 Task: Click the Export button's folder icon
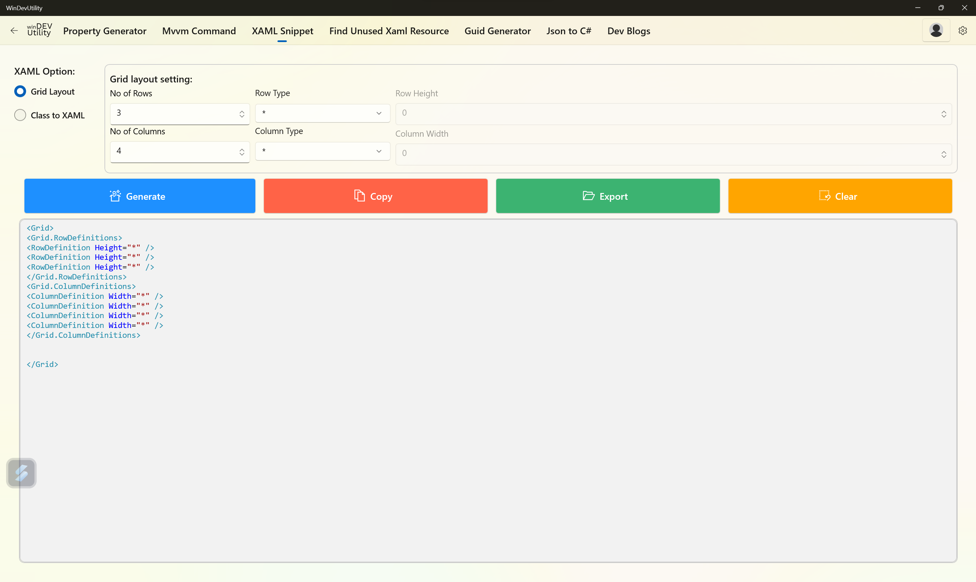tap(588, 196)
